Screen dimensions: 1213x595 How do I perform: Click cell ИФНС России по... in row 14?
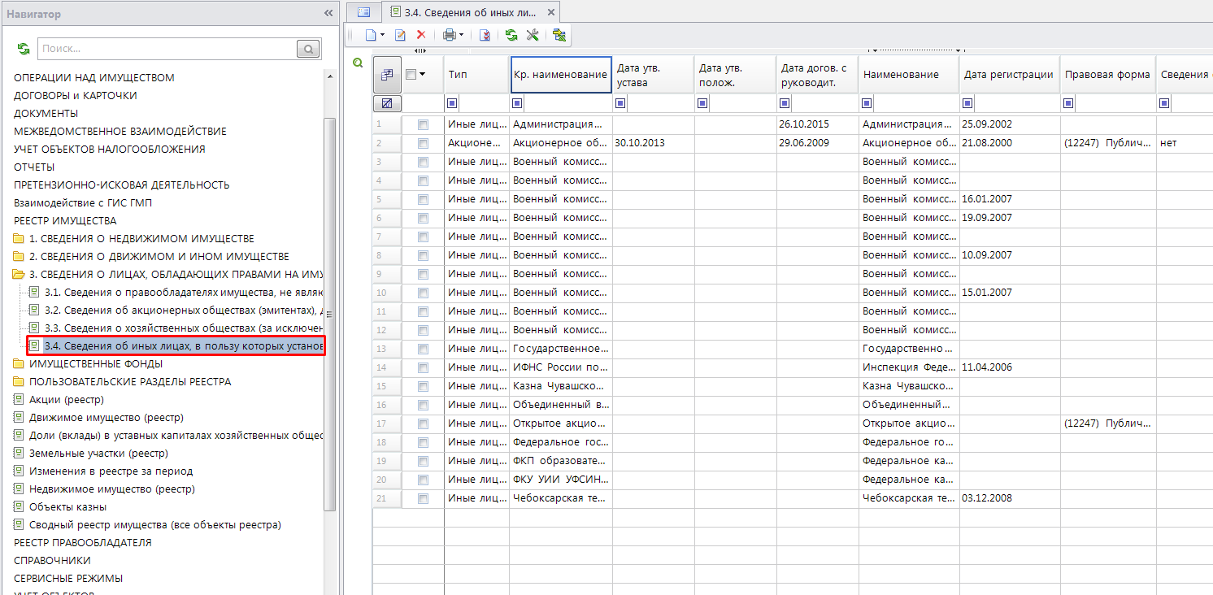click(x=561, y=367)
